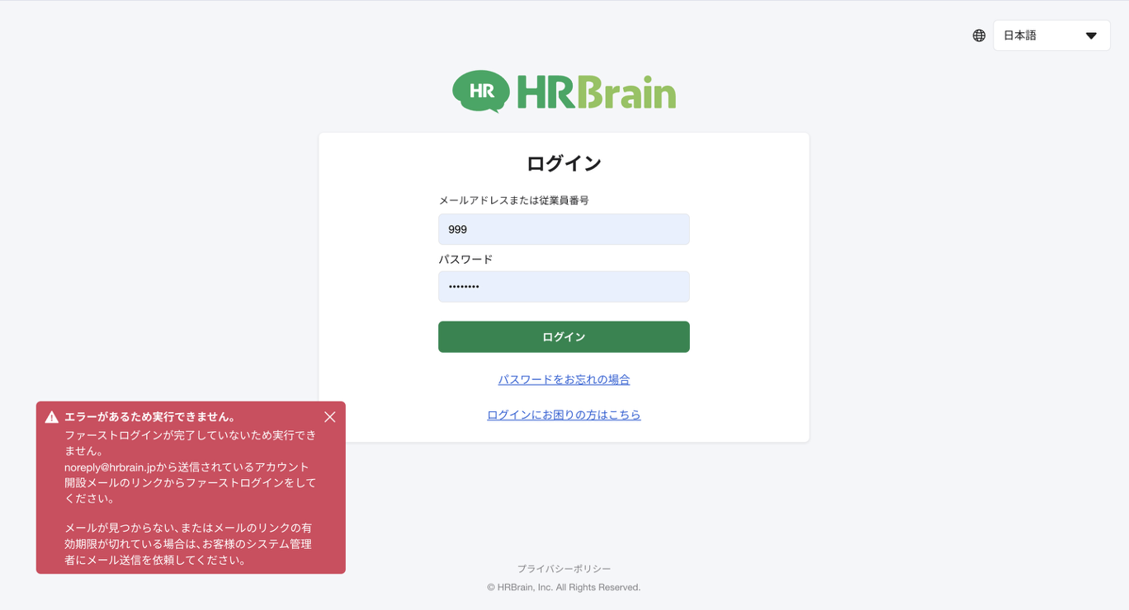Viewport: 1129px width, 610px height.
Task: Click the エラーがあるため実行できません error title
Action: click(x=150, y=417)
